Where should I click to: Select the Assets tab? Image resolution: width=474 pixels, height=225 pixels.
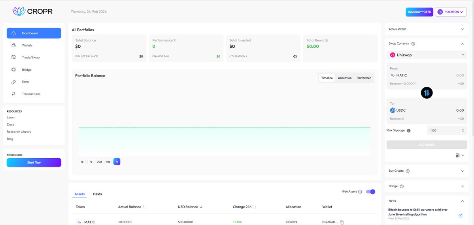[79, 194]
